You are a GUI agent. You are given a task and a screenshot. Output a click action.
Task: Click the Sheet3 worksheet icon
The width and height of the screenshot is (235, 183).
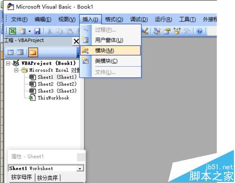pos(32,91)
